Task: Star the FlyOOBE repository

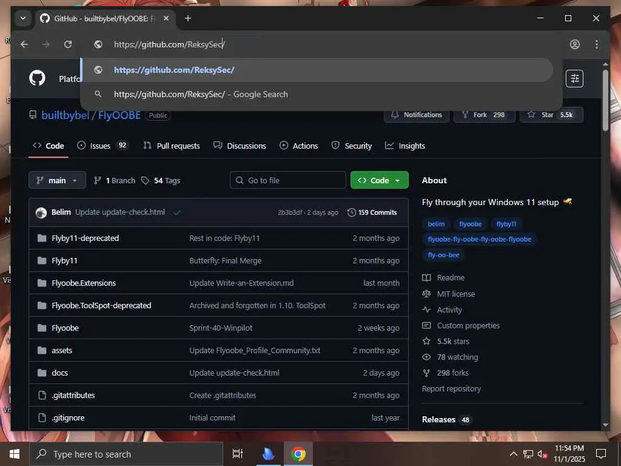Action: (x=551, y=115)
